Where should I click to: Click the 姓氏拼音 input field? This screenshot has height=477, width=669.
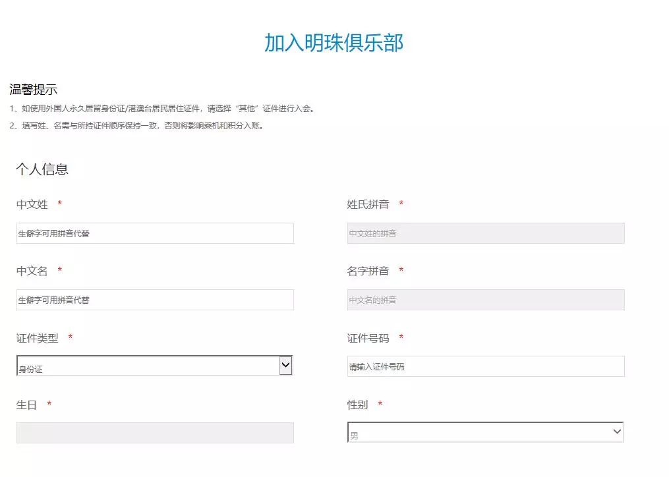(x=486, y=233)
